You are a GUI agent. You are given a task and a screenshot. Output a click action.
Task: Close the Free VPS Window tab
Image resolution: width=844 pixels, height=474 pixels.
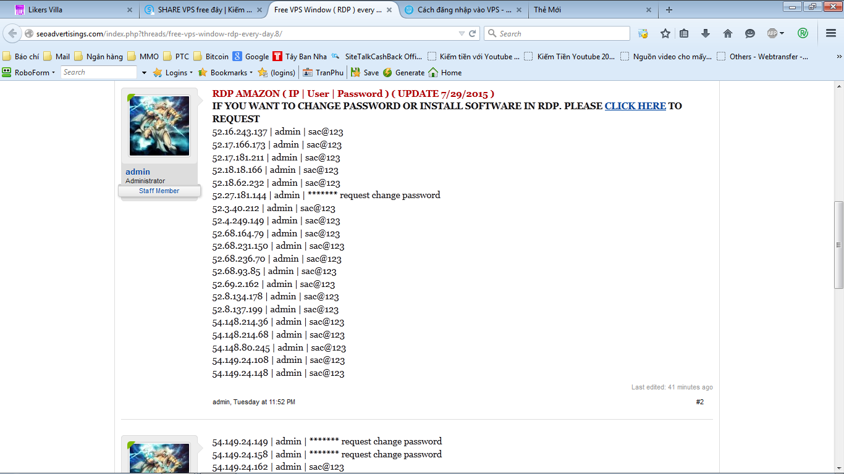tap(389, 10)
